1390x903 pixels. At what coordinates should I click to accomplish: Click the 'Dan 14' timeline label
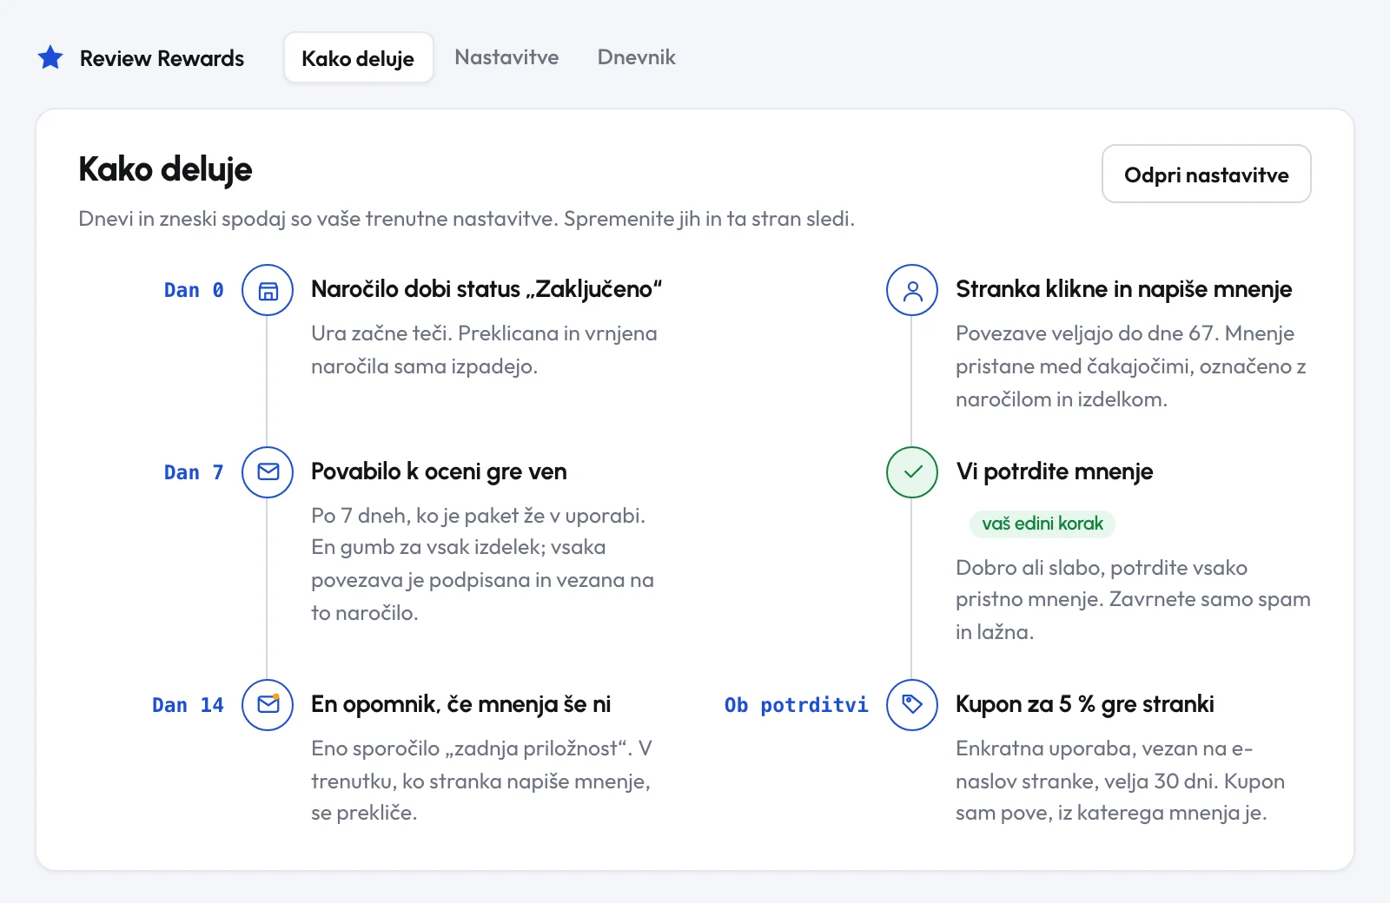point(188,705)
